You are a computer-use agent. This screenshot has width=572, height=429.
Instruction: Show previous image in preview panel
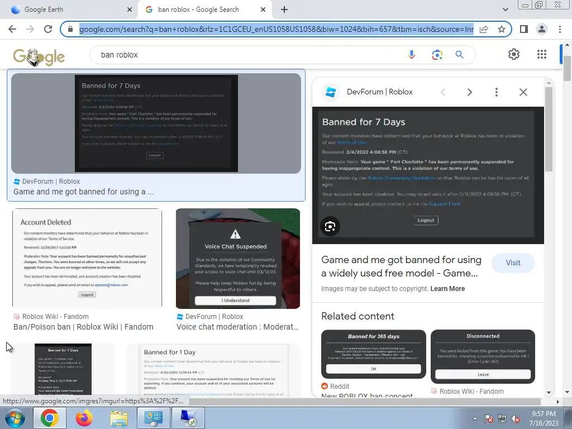pyautogui.click(x=443, y=92)
